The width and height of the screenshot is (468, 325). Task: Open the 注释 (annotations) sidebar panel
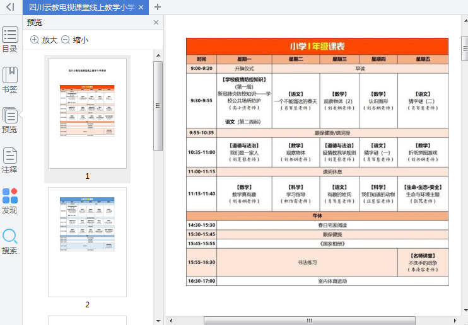(x=10, y=160)
